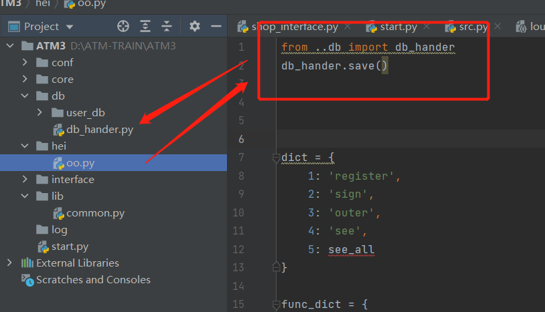This screenshot has width=545, height=312.
Task: Click the 'sign' string on line 9
Action: pos(347,194)
